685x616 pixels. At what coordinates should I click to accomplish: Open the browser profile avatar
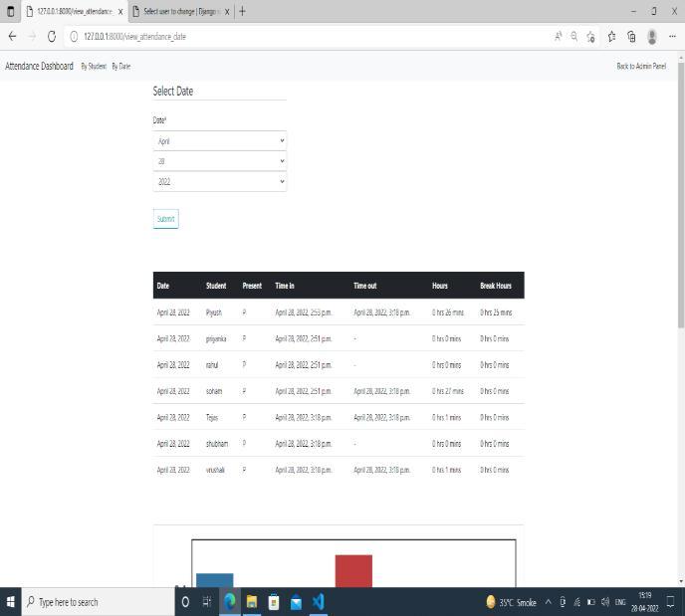[x=652, y=37]
